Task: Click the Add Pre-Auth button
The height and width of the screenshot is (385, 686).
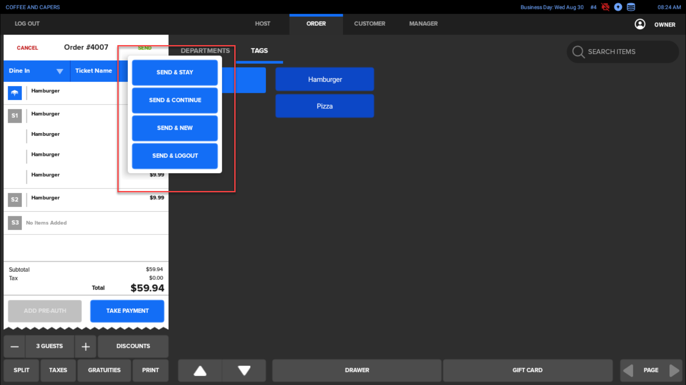Action: point(45,311)
